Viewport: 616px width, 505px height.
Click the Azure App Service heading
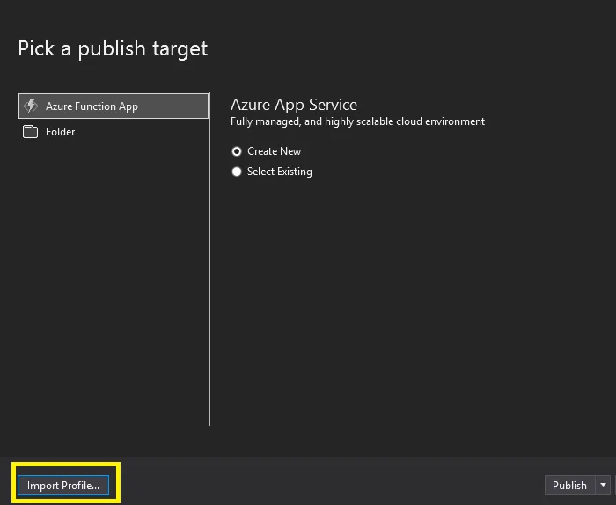pyautogui.click(x=294, y=105)
